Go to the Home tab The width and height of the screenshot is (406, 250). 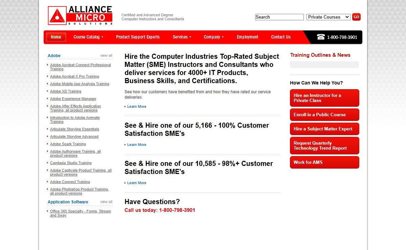tap(56, 37)
